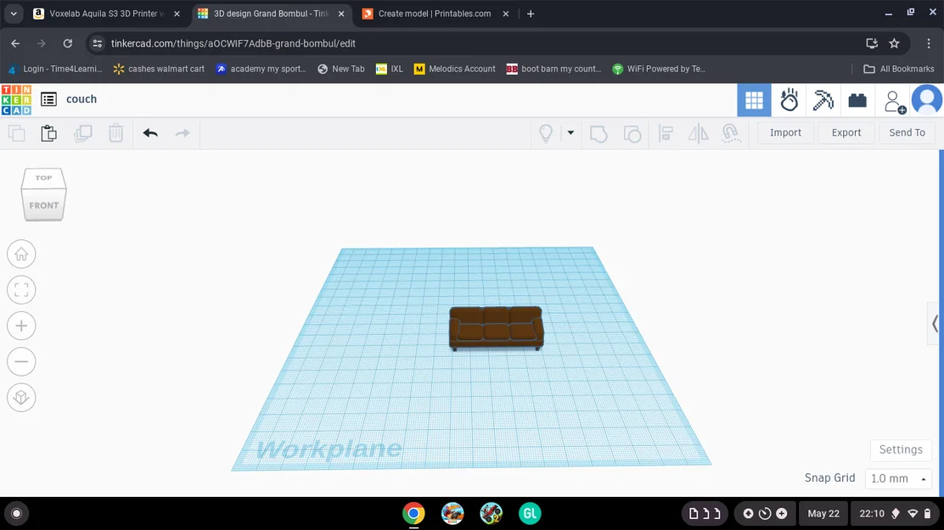The image size is (944, 530).
Task: Reload the Tinkercad page
Action: (67, 43)
